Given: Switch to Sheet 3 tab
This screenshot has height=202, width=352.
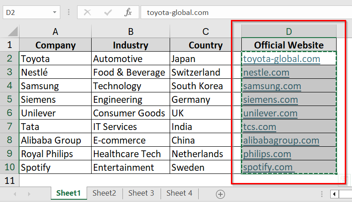Looking at the screenshot, I should (x=141, y=193).
